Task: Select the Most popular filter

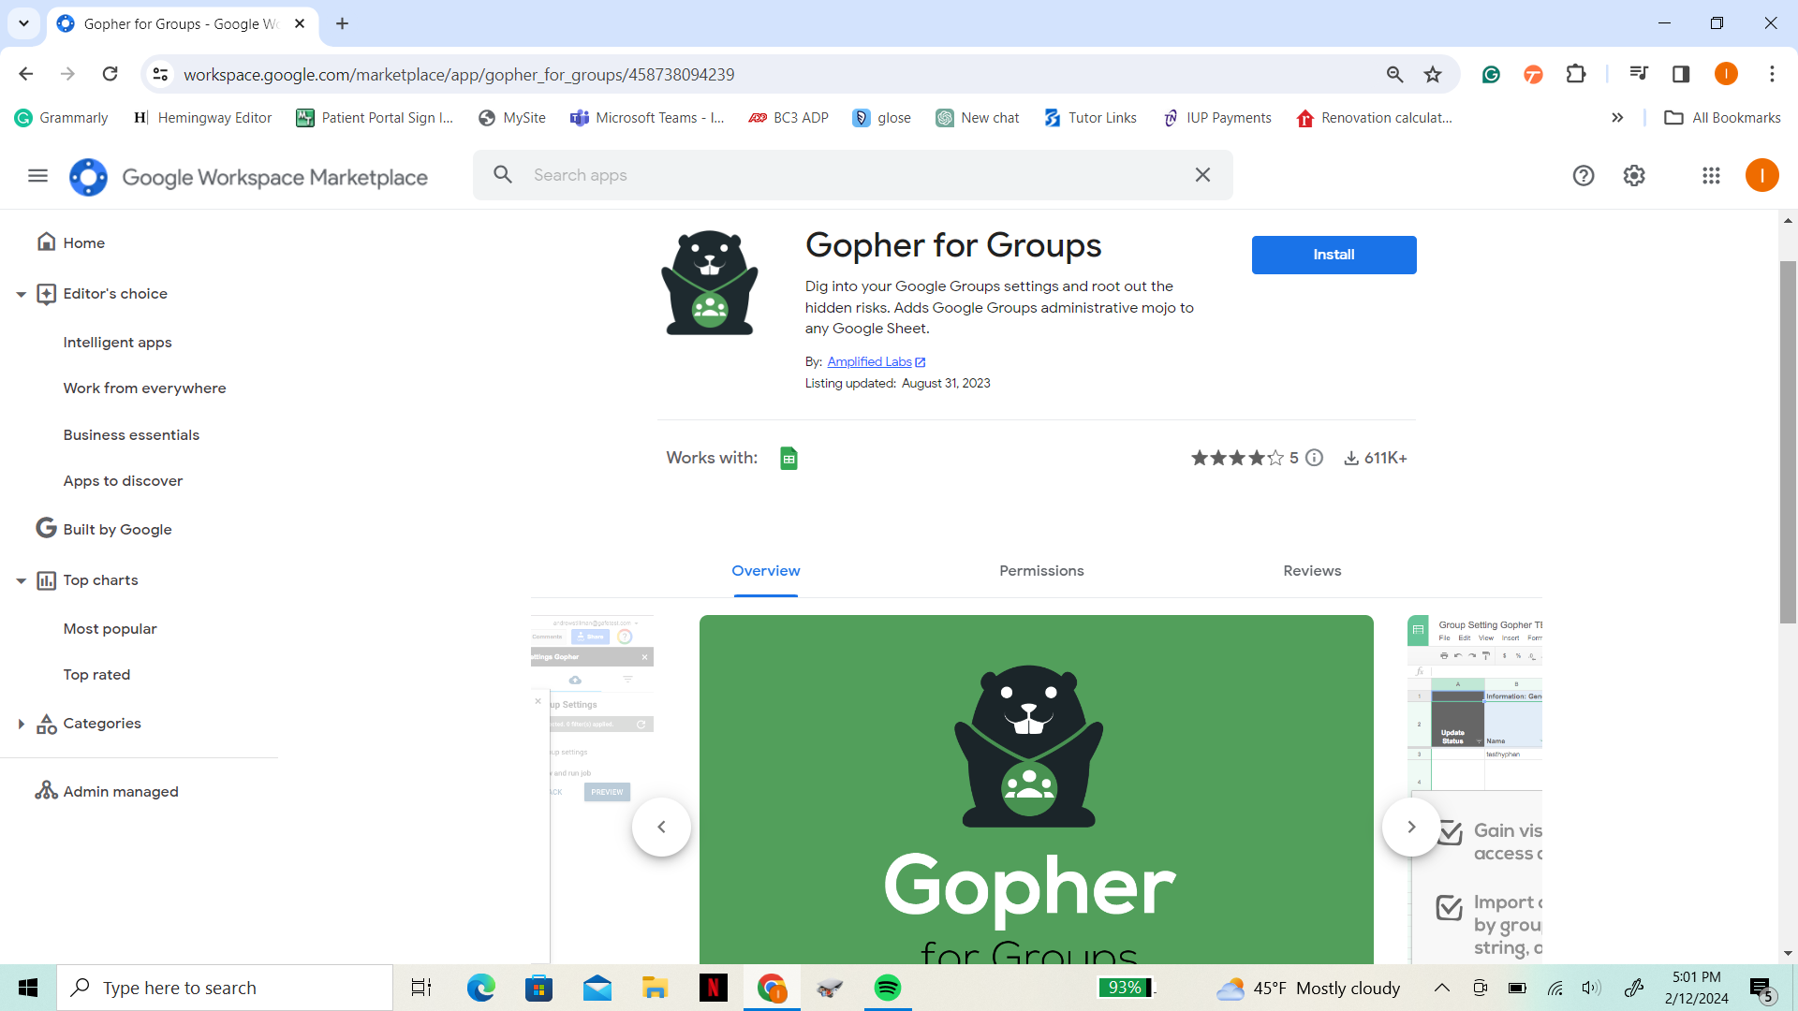Action: 110,628
